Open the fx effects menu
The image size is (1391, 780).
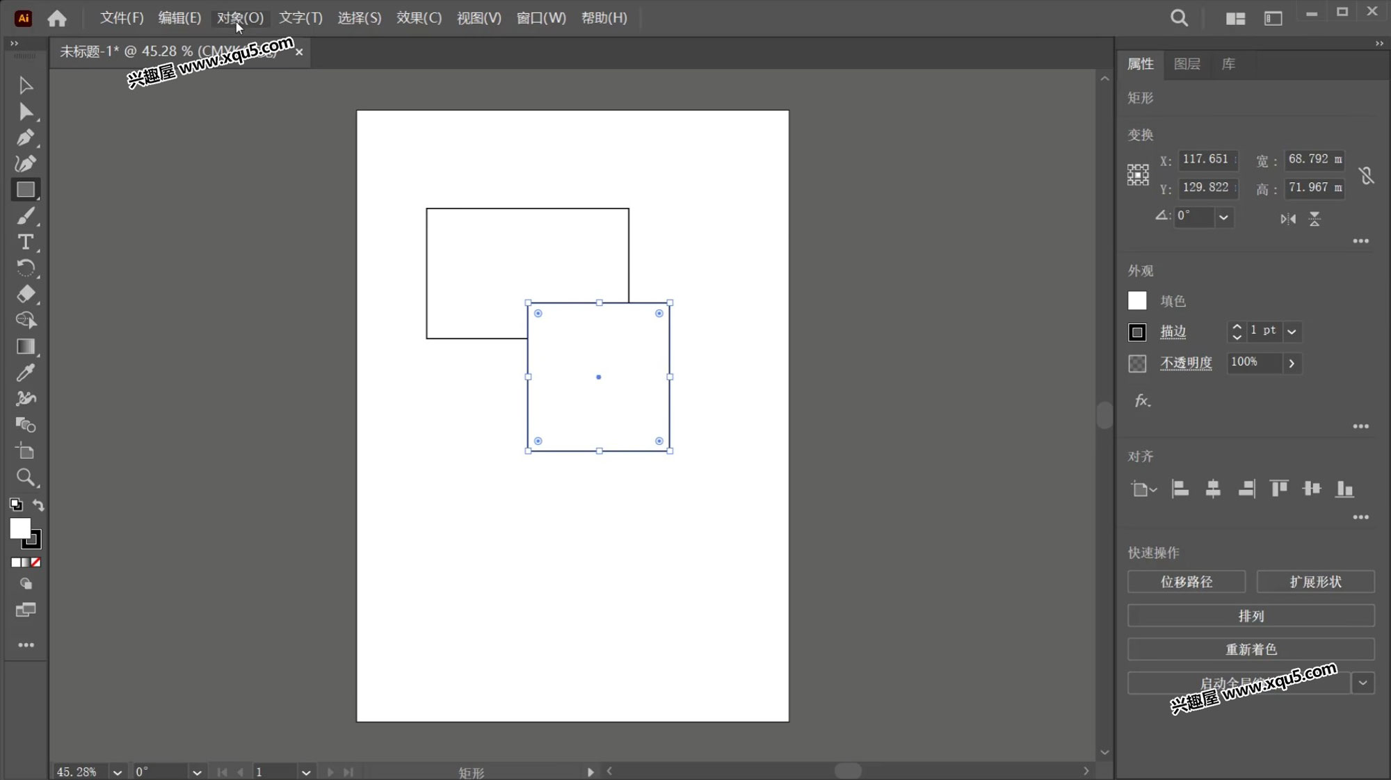click(1142, 401)
